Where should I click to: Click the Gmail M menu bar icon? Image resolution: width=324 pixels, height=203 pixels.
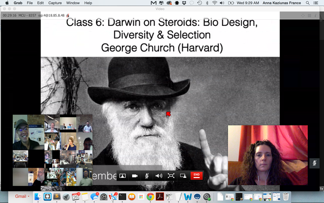coord(153,3)
